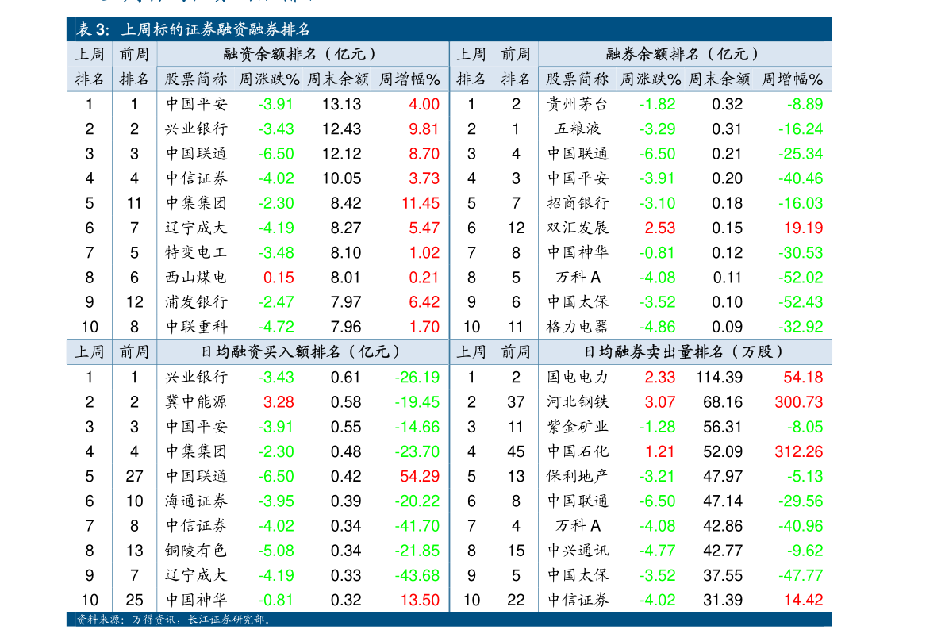Select the '融券余额排名（亿元）' header
945x641 pixels.
pos(682,54)
